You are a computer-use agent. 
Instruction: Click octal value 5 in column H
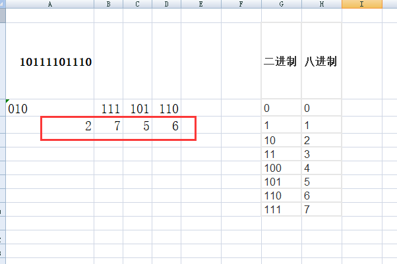(x=322, y=182)
